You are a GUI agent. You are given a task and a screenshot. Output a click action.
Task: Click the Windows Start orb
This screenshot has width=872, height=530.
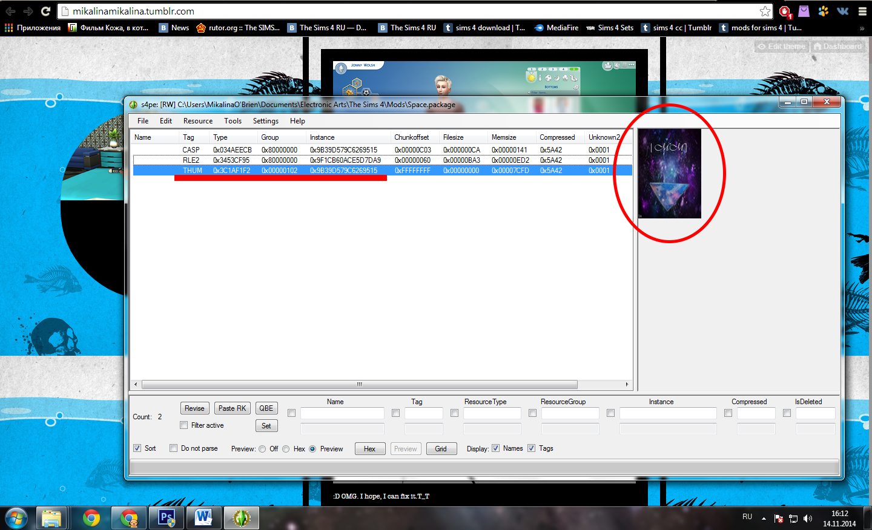[x=16, y=518]
